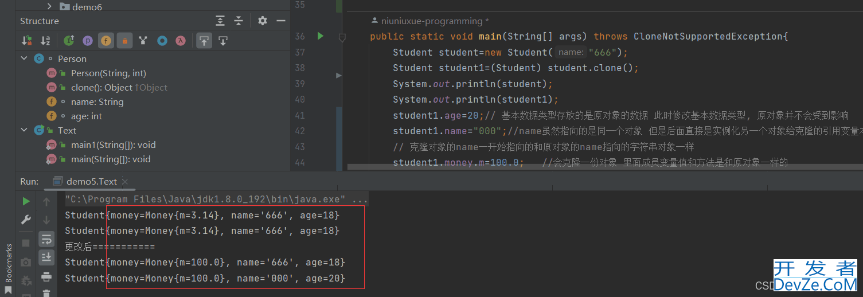Toggle Show non-public members lock icon
The height and width of the screenshot is (297, 863).
(x=124, y=41)
